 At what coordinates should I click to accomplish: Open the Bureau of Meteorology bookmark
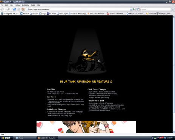77,14
